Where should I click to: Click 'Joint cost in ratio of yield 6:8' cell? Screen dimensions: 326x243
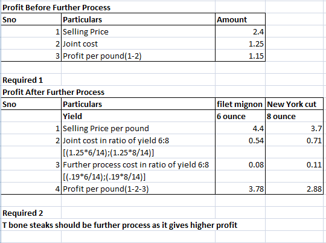point(138,140)
